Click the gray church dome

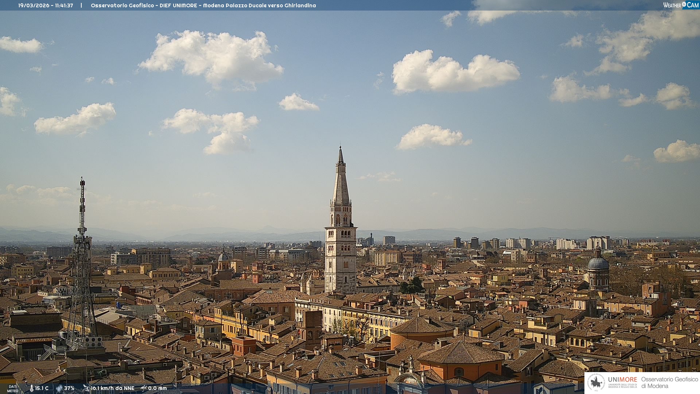(598, 263)
